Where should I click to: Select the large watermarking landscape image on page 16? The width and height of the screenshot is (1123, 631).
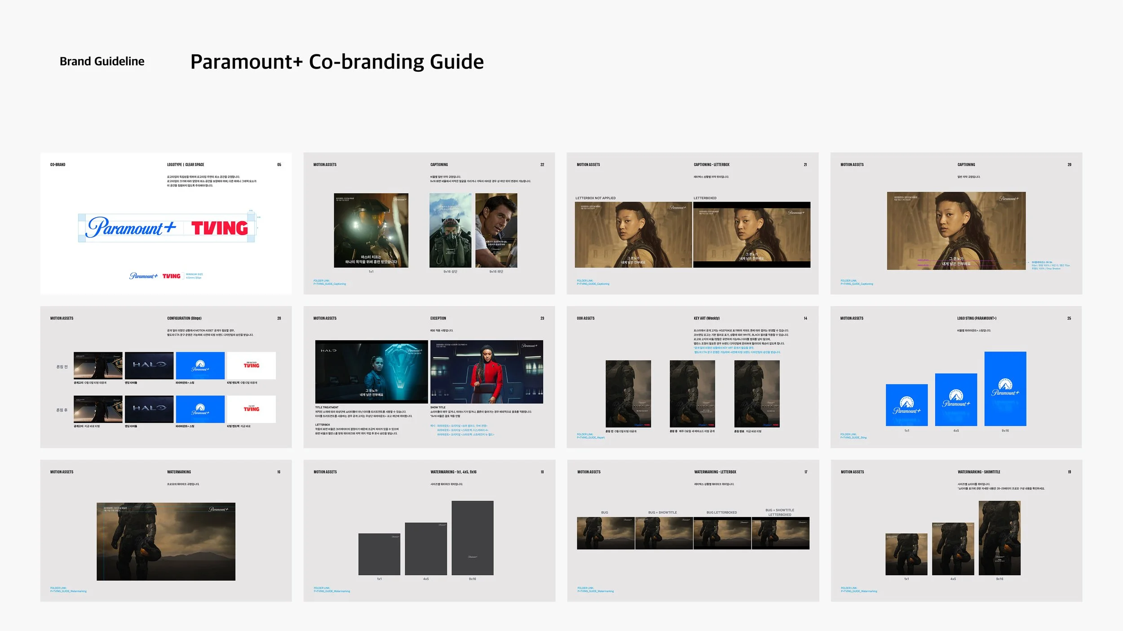166,541
